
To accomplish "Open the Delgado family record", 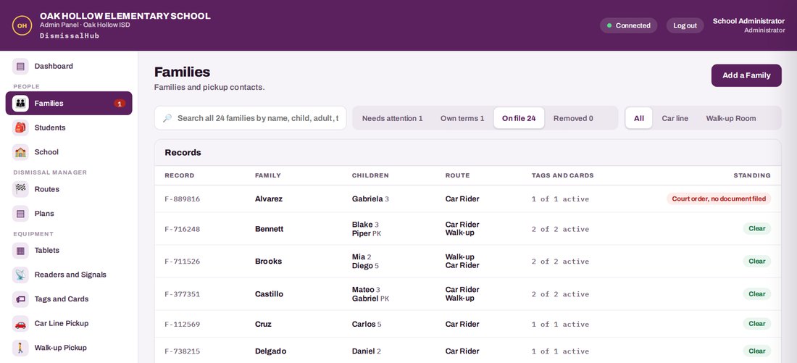I will tap(467, 351).
